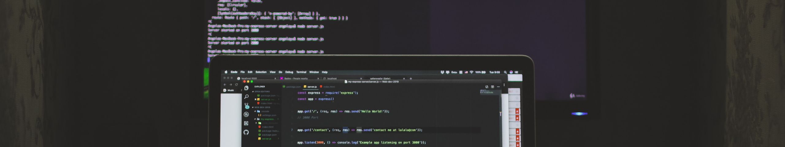Open the Explorer files icon in activity bar
Screen dimensions: 785x147
pos(246,88)
